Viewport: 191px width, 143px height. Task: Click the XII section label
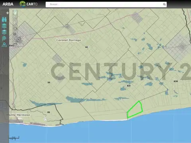[x=129, y=86]
